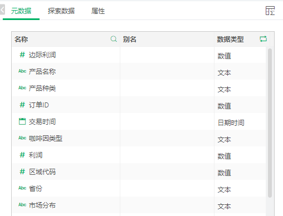
Task: Click the Abc icon of 咖啡因类型
Action: [x=22, y=138]
